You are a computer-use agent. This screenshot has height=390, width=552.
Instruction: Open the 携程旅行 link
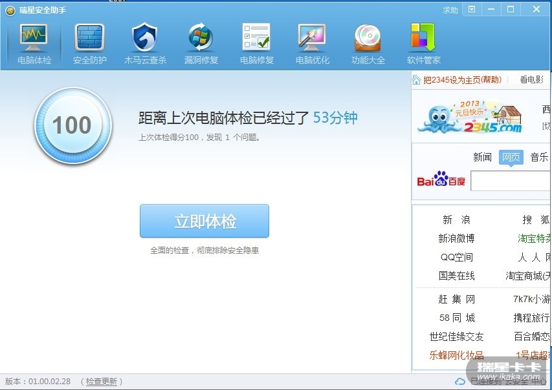(x=531, y=318)
